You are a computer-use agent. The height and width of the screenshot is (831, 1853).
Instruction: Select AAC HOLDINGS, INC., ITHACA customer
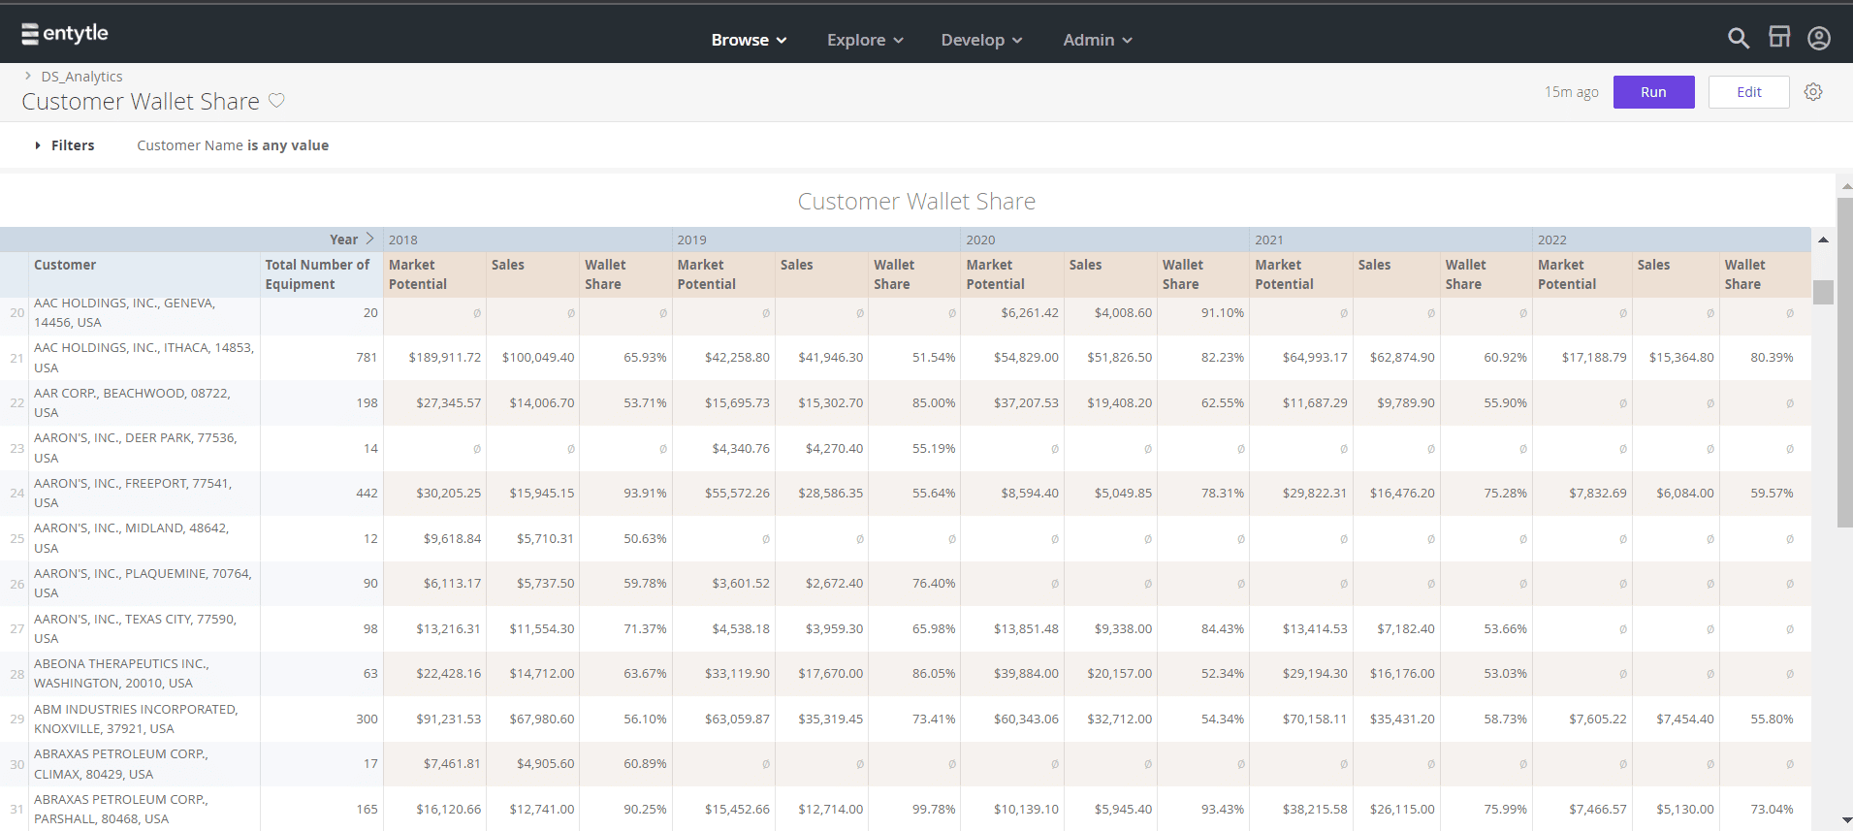coord(144,358)
